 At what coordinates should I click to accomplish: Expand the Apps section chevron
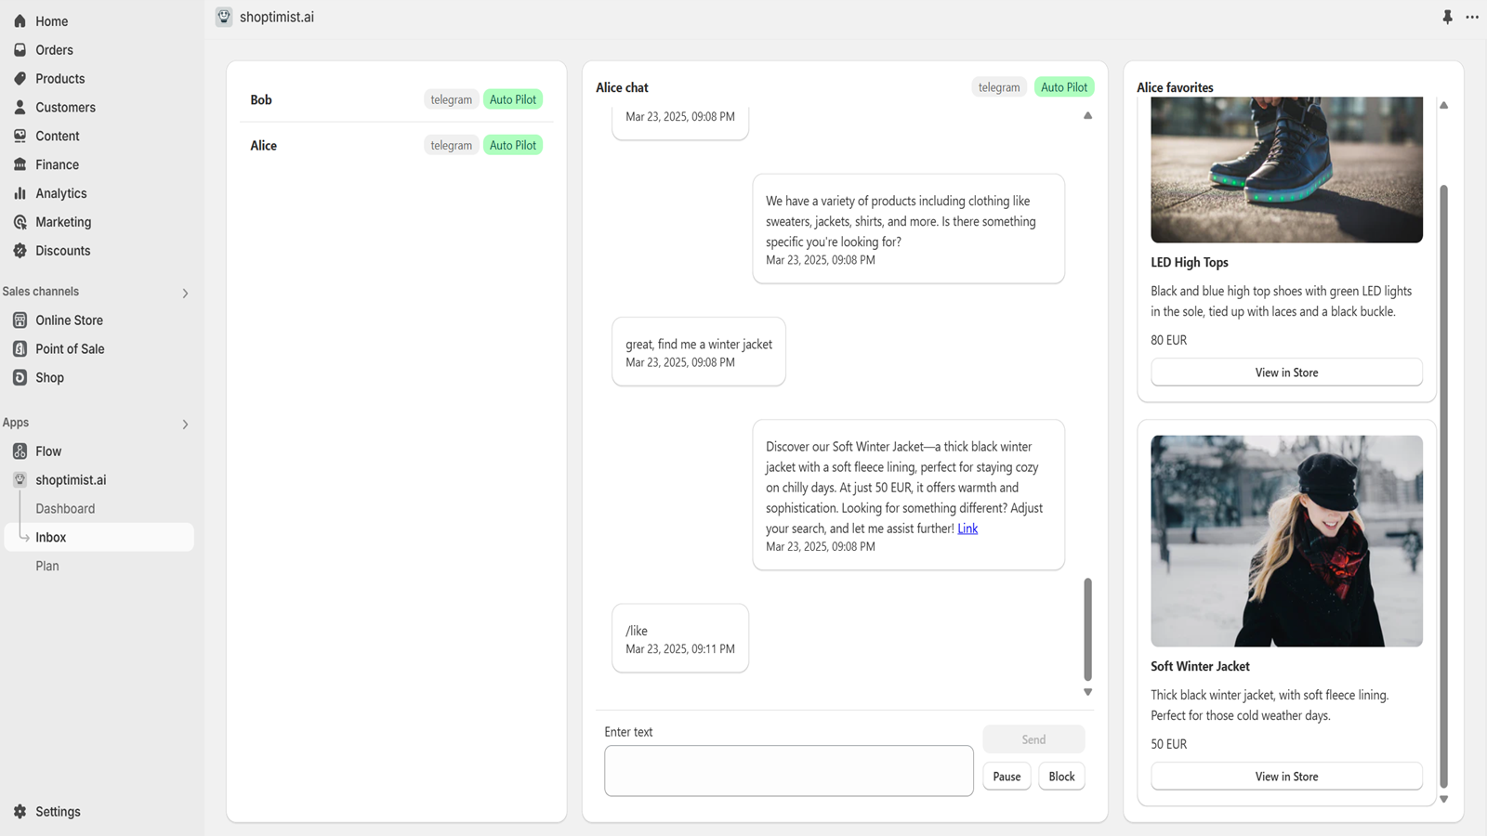[185, 425]
